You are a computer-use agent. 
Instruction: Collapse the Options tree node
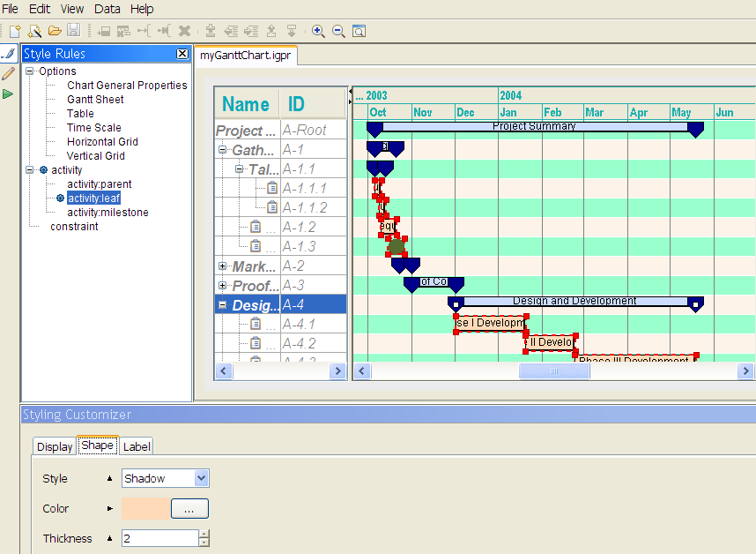click(30, 71)
